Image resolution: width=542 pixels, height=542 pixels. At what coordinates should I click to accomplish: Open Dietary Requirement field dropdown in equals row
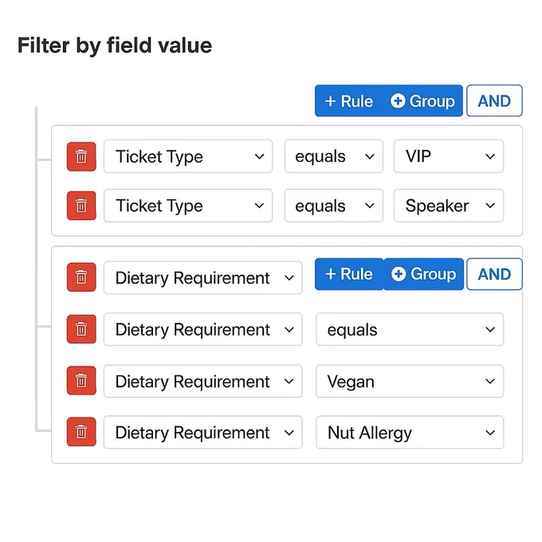pyautogui.click(x=203, y=329)
